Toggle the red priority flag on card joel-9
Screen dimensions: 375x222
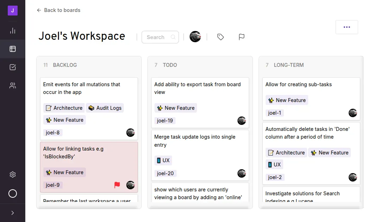click(117, 185)
